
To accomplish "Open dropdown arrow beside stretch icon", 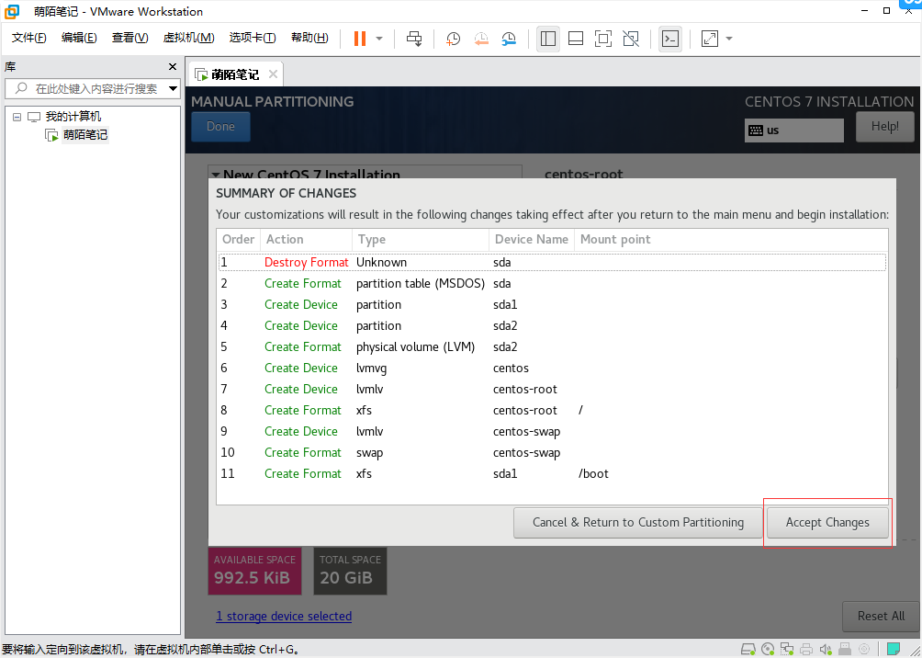I will point(729,39).
